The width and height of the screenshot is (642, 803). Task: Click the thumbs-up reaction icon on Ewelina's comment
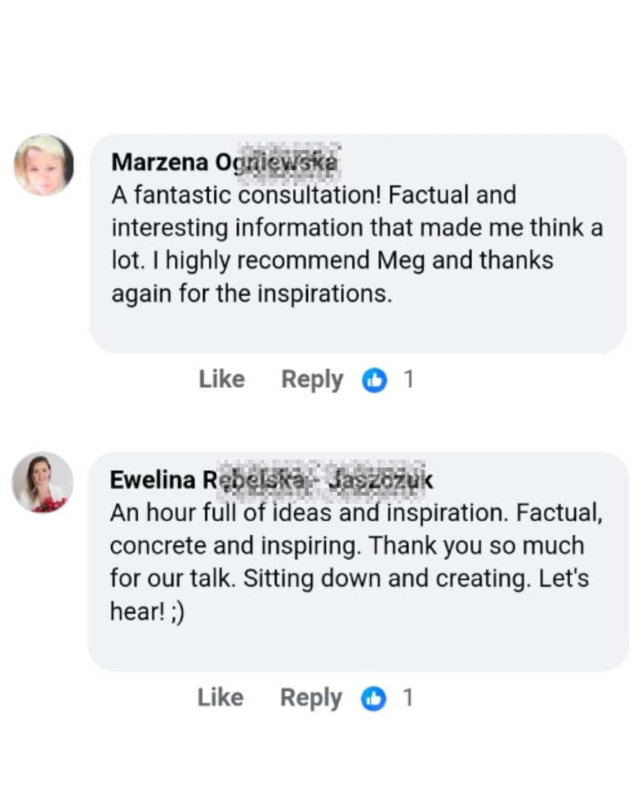373,698
